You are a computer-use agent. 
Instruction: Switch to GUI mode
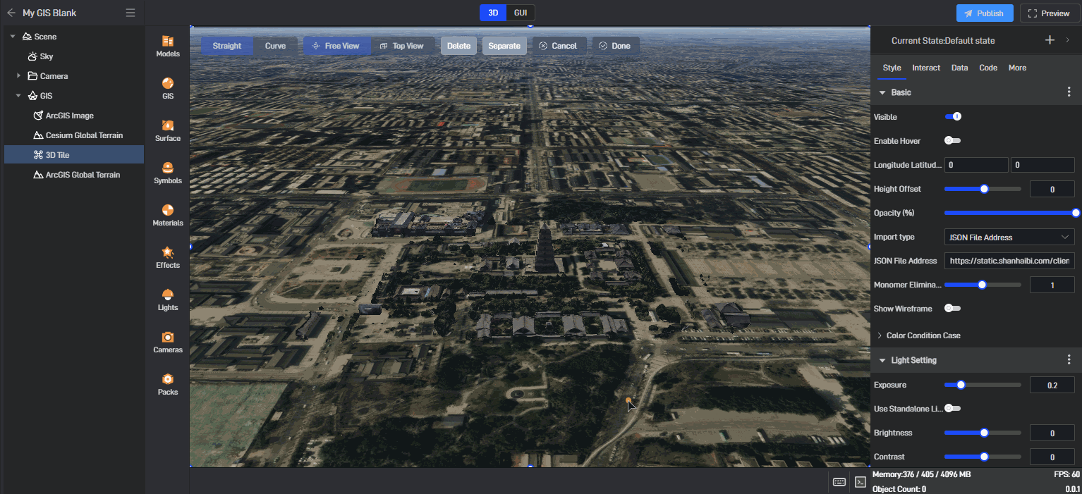tap(521, 13)
